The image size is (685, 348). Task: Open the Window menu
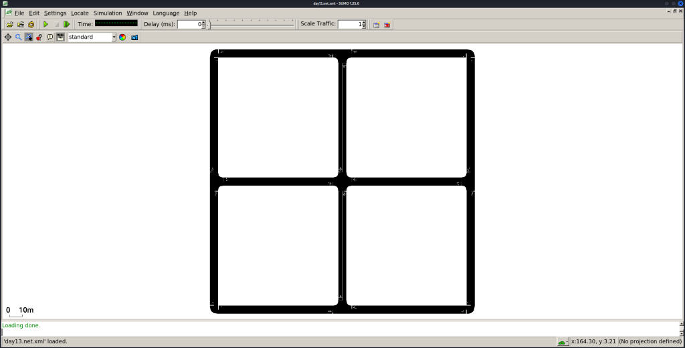137,13
